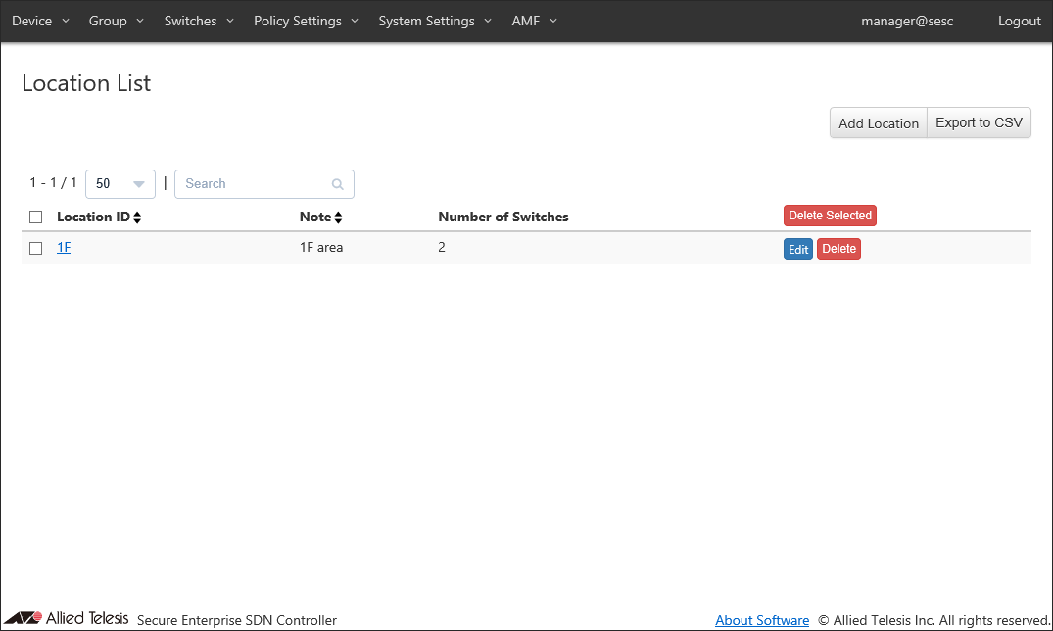The height and width of the screenshot is (631, 1053).
Task: Open the System Settings menu
Action: (435, 21)
